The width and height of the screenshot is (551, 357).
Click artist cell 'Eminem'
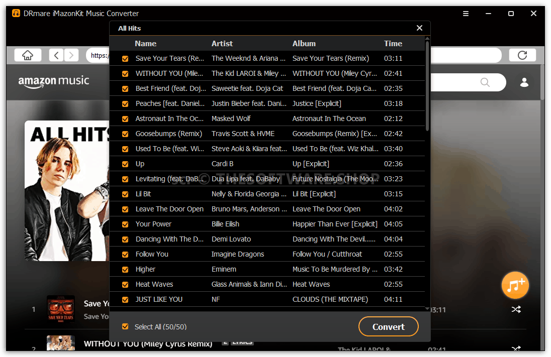tap(224, 269)
